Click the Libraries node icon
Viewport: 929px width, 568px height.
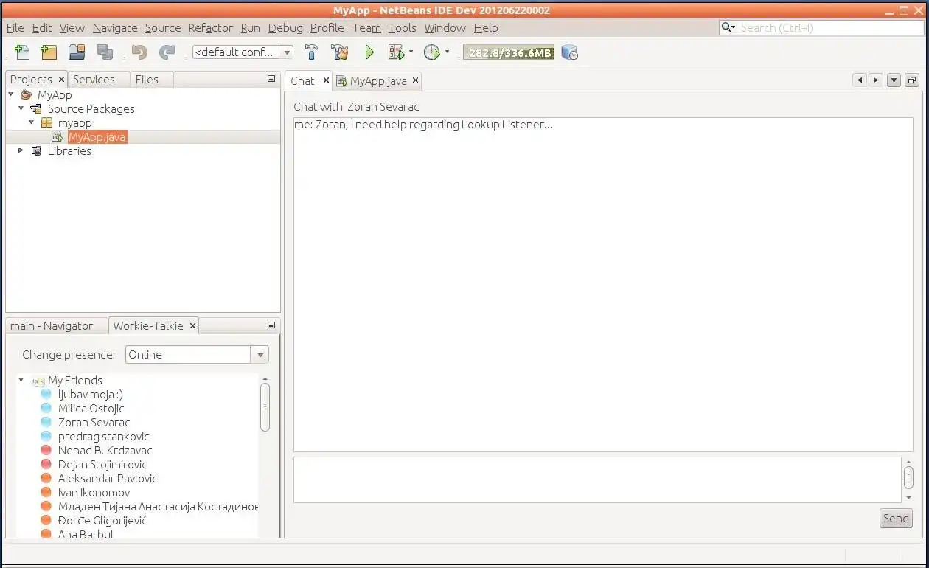[x=36, y=150]
